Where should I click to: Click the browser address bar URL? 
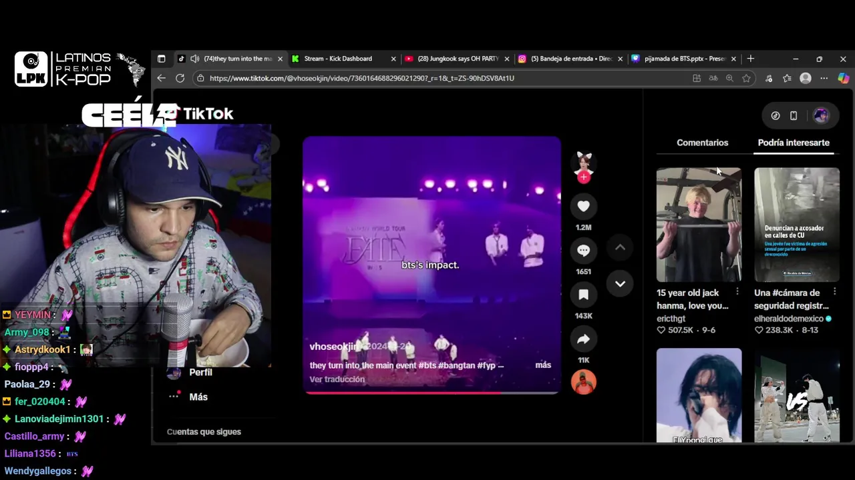pos(361,78)
